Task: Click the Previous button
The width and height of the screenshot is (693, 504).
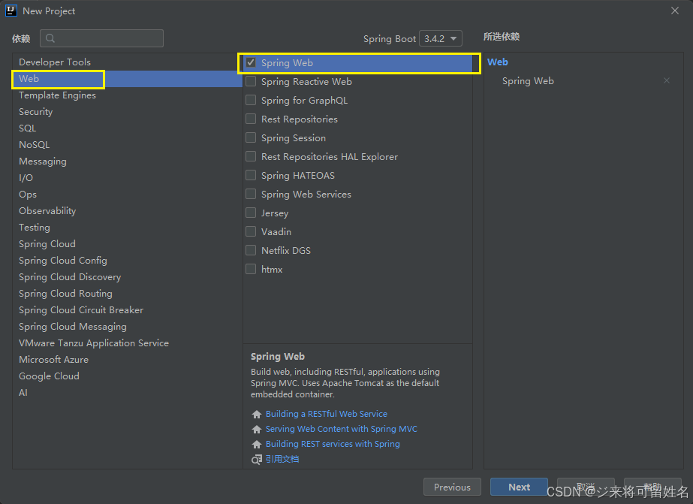Action: (x=452, y=487)
